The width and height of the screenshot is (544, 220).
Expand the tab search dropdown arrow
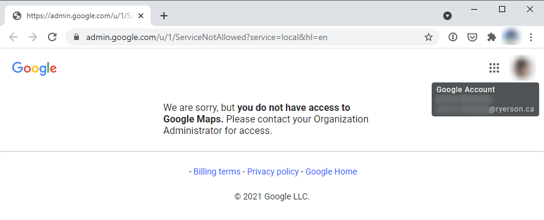(x=447, y=16)
